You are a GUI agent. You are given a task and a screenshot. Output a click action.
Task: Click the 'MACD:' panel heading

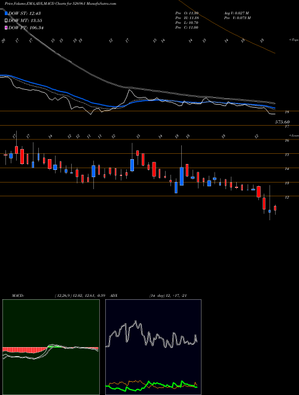pos(17,296)
